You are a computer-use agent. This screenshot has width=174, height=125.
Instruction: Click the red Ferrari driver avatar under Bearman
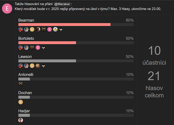coord(21,29)
